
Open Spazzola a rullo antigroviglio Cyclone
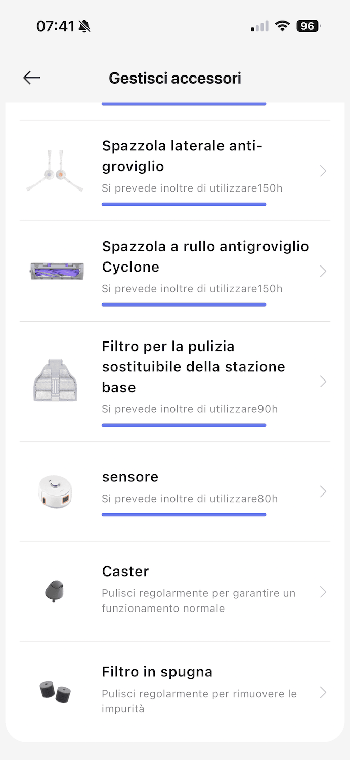pos(205,256)
